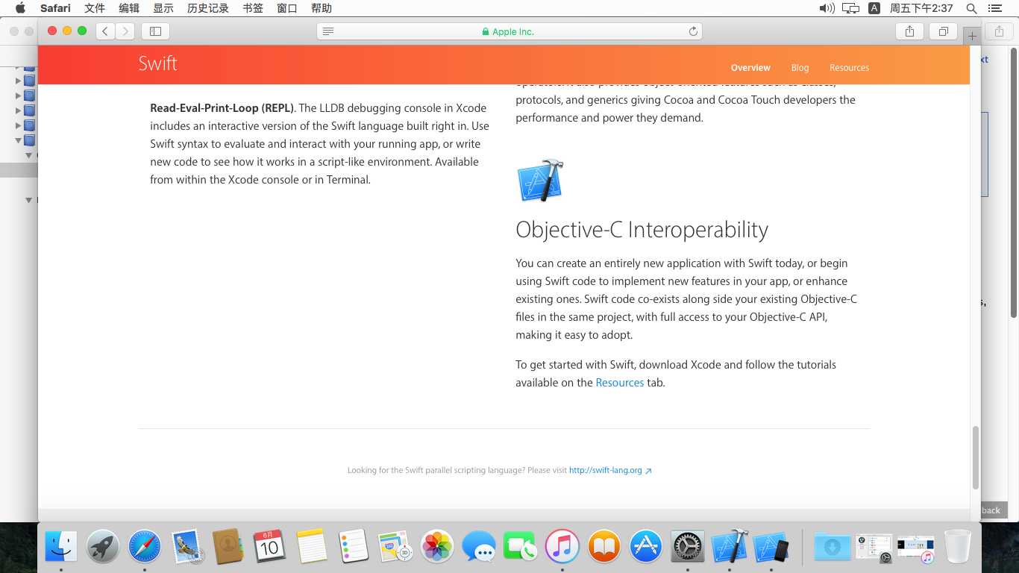Open the yellow Notes app in Dock
This screenshot has width=1019, height=573.
tap(312, 547)
